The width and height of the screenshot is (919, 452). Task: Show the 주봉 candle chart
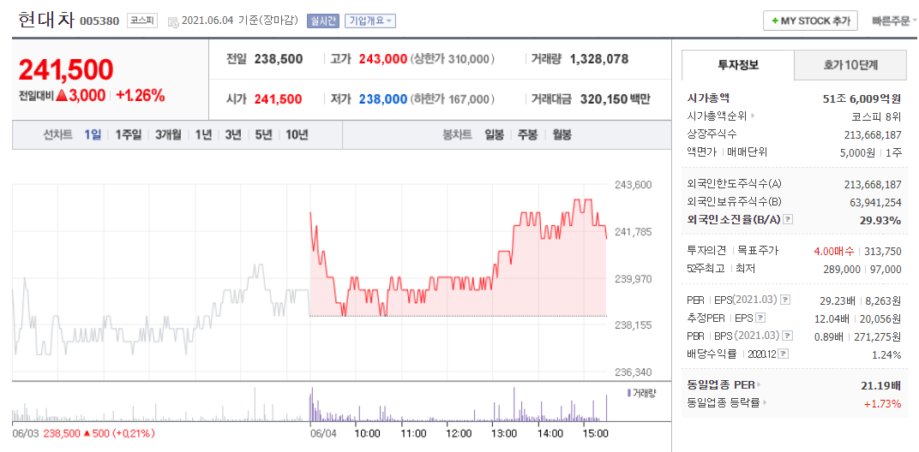527,134
